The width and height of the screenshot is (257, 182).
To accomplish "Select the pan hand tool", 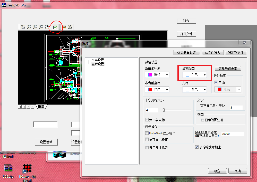I will 23,27.
